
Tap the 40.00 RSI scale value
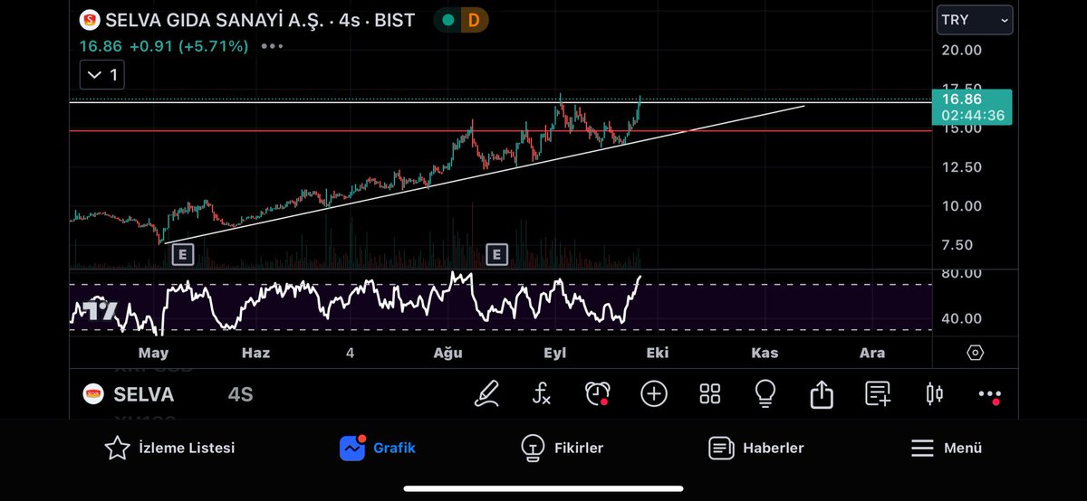click(961, 318)
